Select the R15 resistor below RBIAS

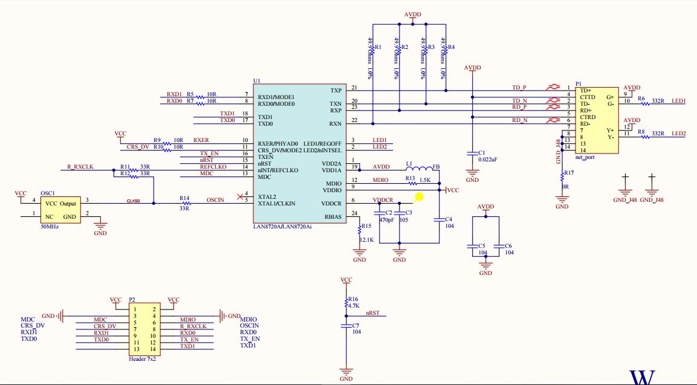pos(359,230)
